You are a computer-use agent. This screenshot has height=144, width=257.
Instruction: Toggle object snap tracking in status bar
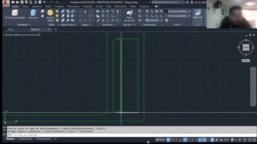point(200,140)
